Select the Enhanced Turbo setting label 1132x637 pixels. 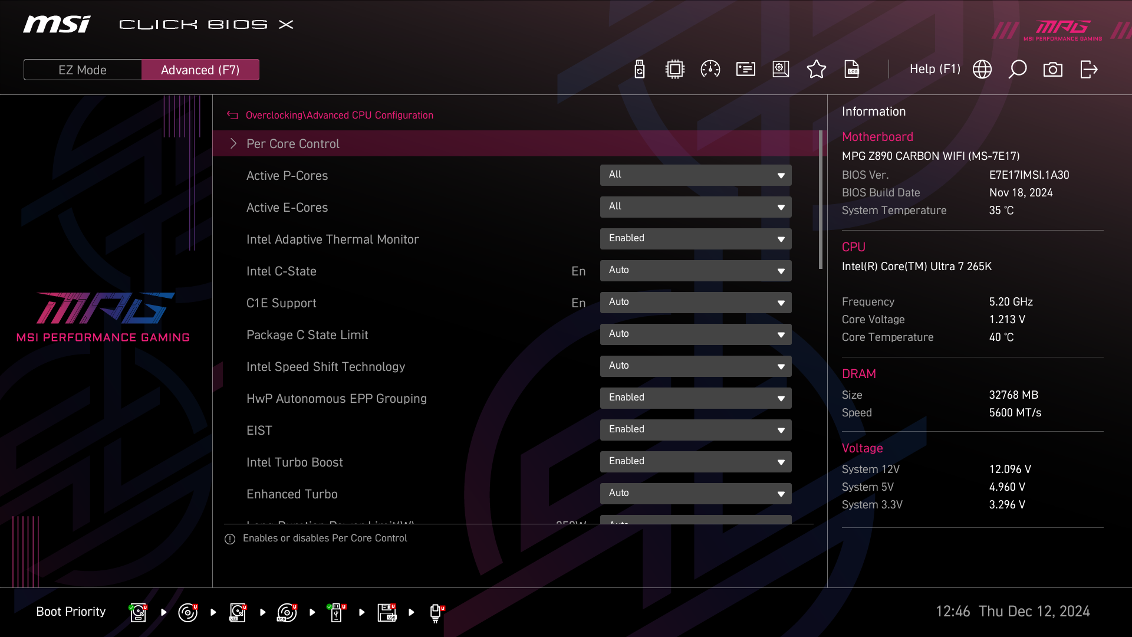[x=292, y=494]
